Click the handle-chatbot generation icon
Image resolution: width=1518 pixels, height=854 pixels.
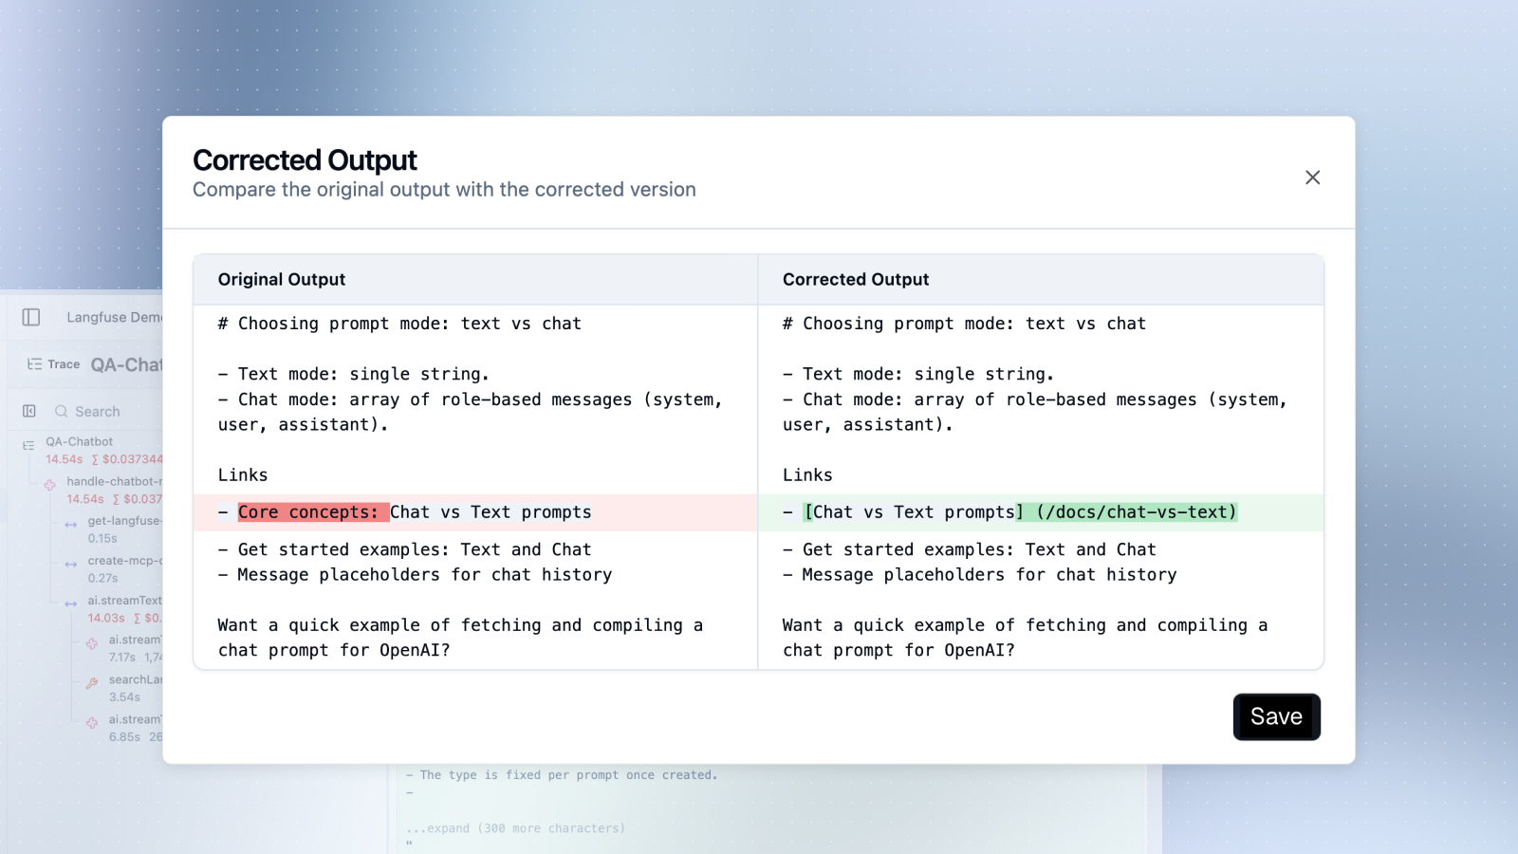[x=49, y=485]
